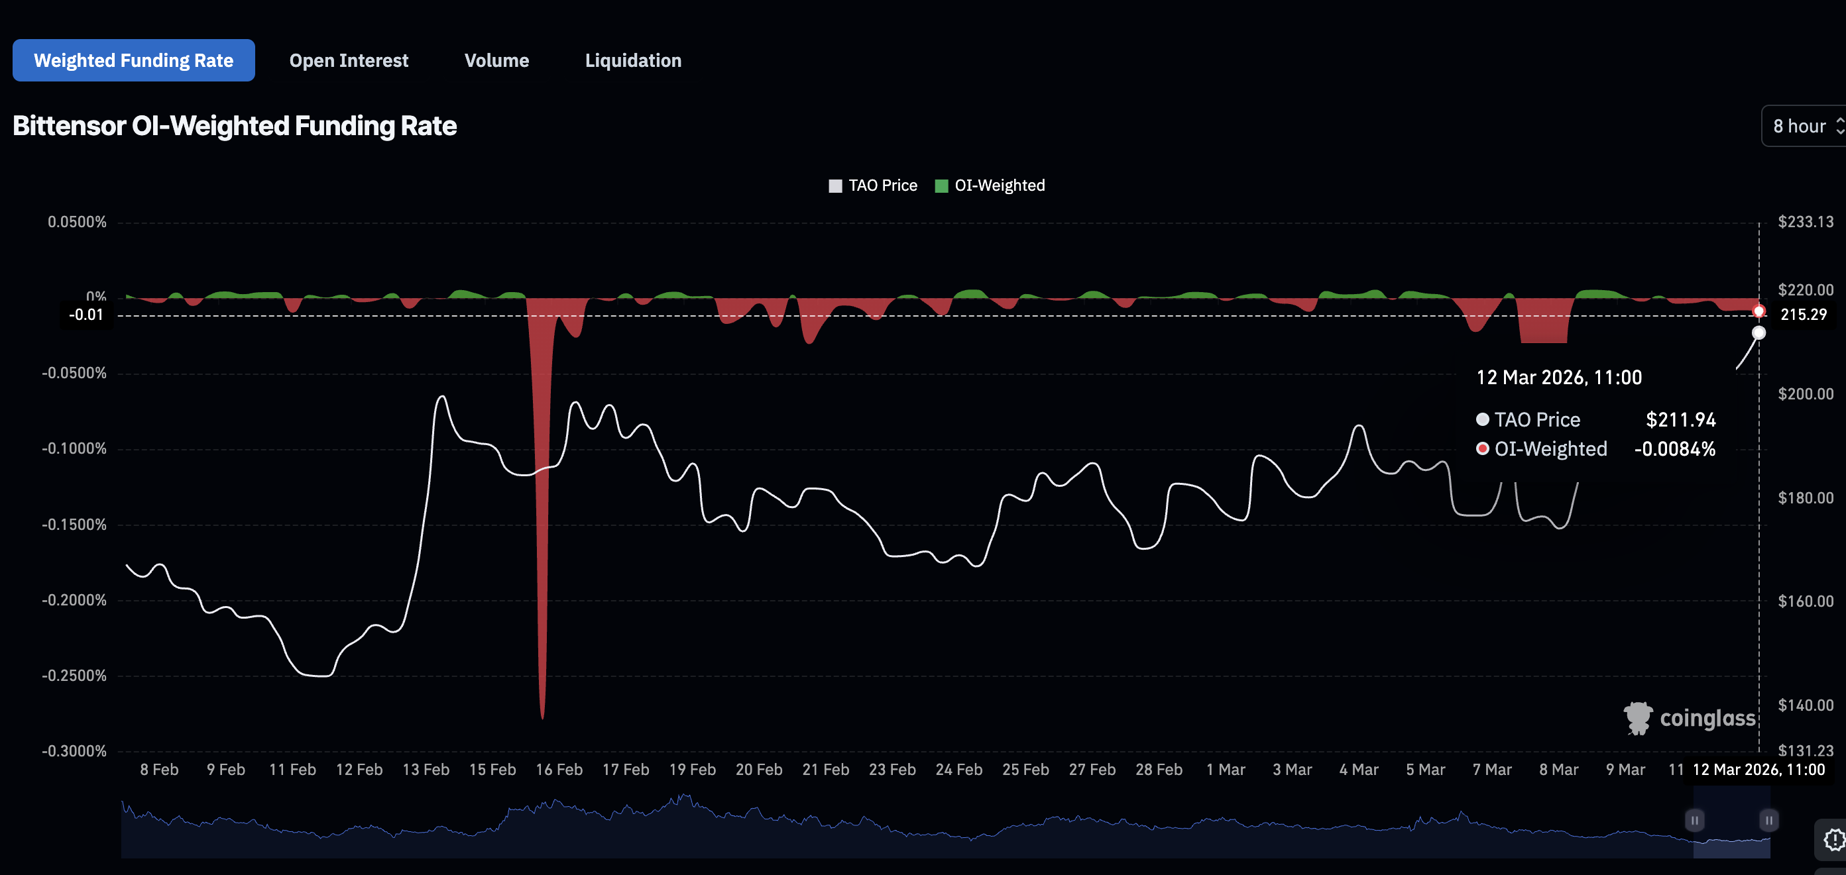Click the exclamation alert badge icon

(x=1834, y=839)
